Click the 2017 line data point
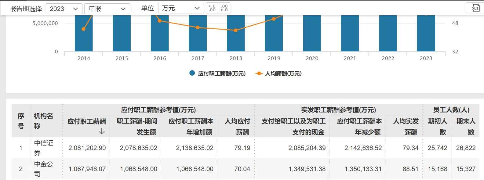 click(198, 27)
